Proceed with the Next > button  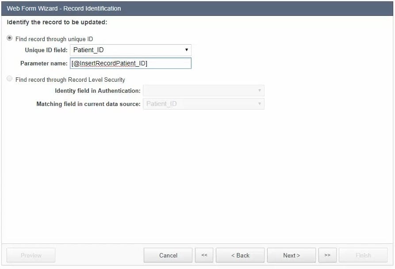291,255
